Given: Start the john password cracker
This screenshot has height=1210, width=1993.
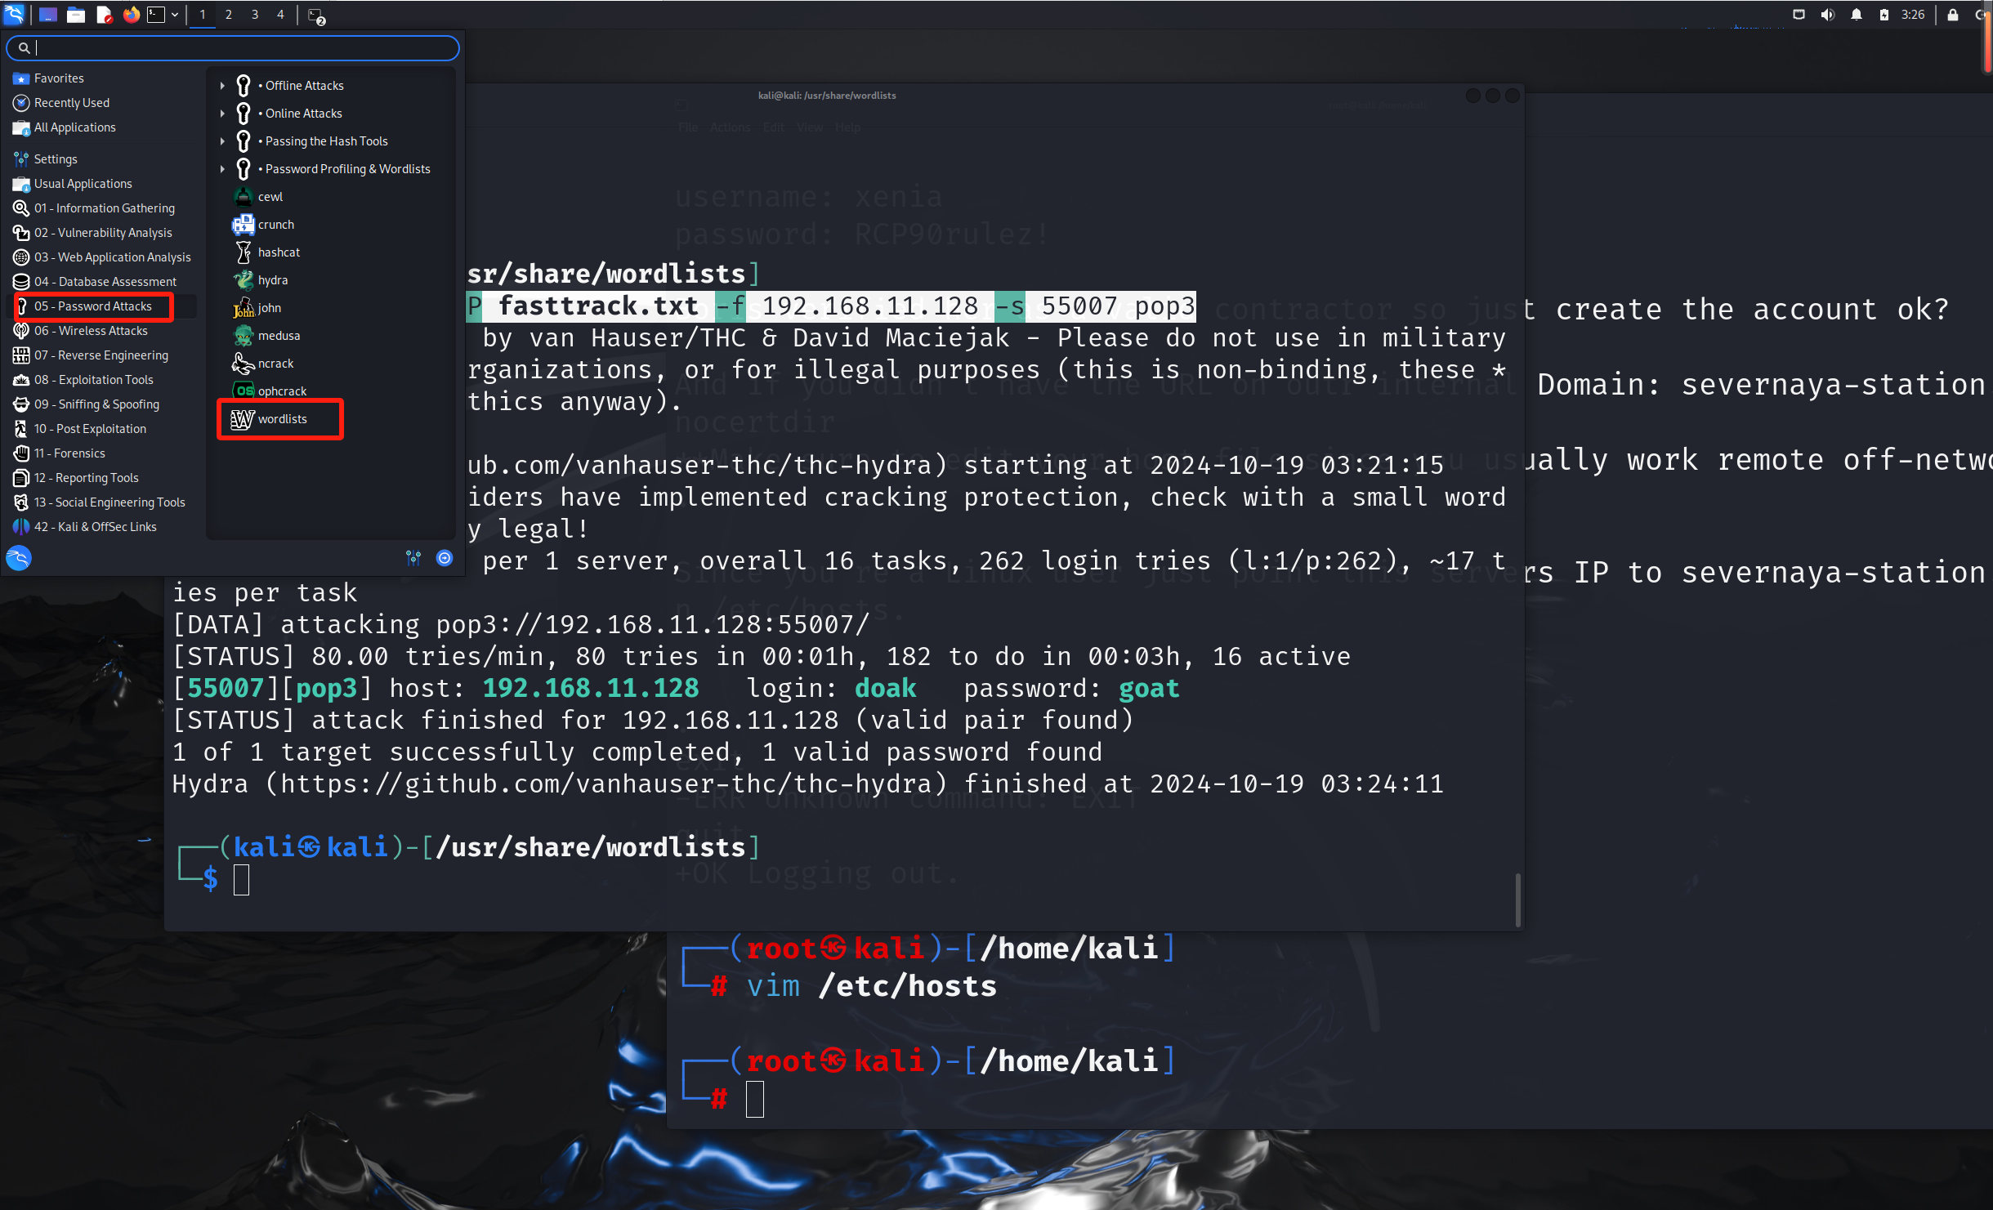Looking at the screenshot, I should click(269, 308).
